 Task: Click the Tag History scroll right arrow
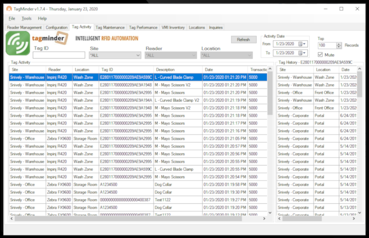point(354,218)
